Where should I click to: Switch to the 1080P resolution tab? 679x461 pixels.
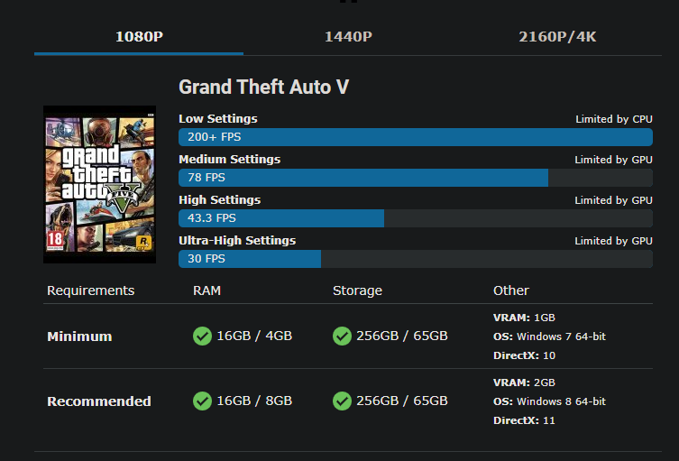pos(139,37)
